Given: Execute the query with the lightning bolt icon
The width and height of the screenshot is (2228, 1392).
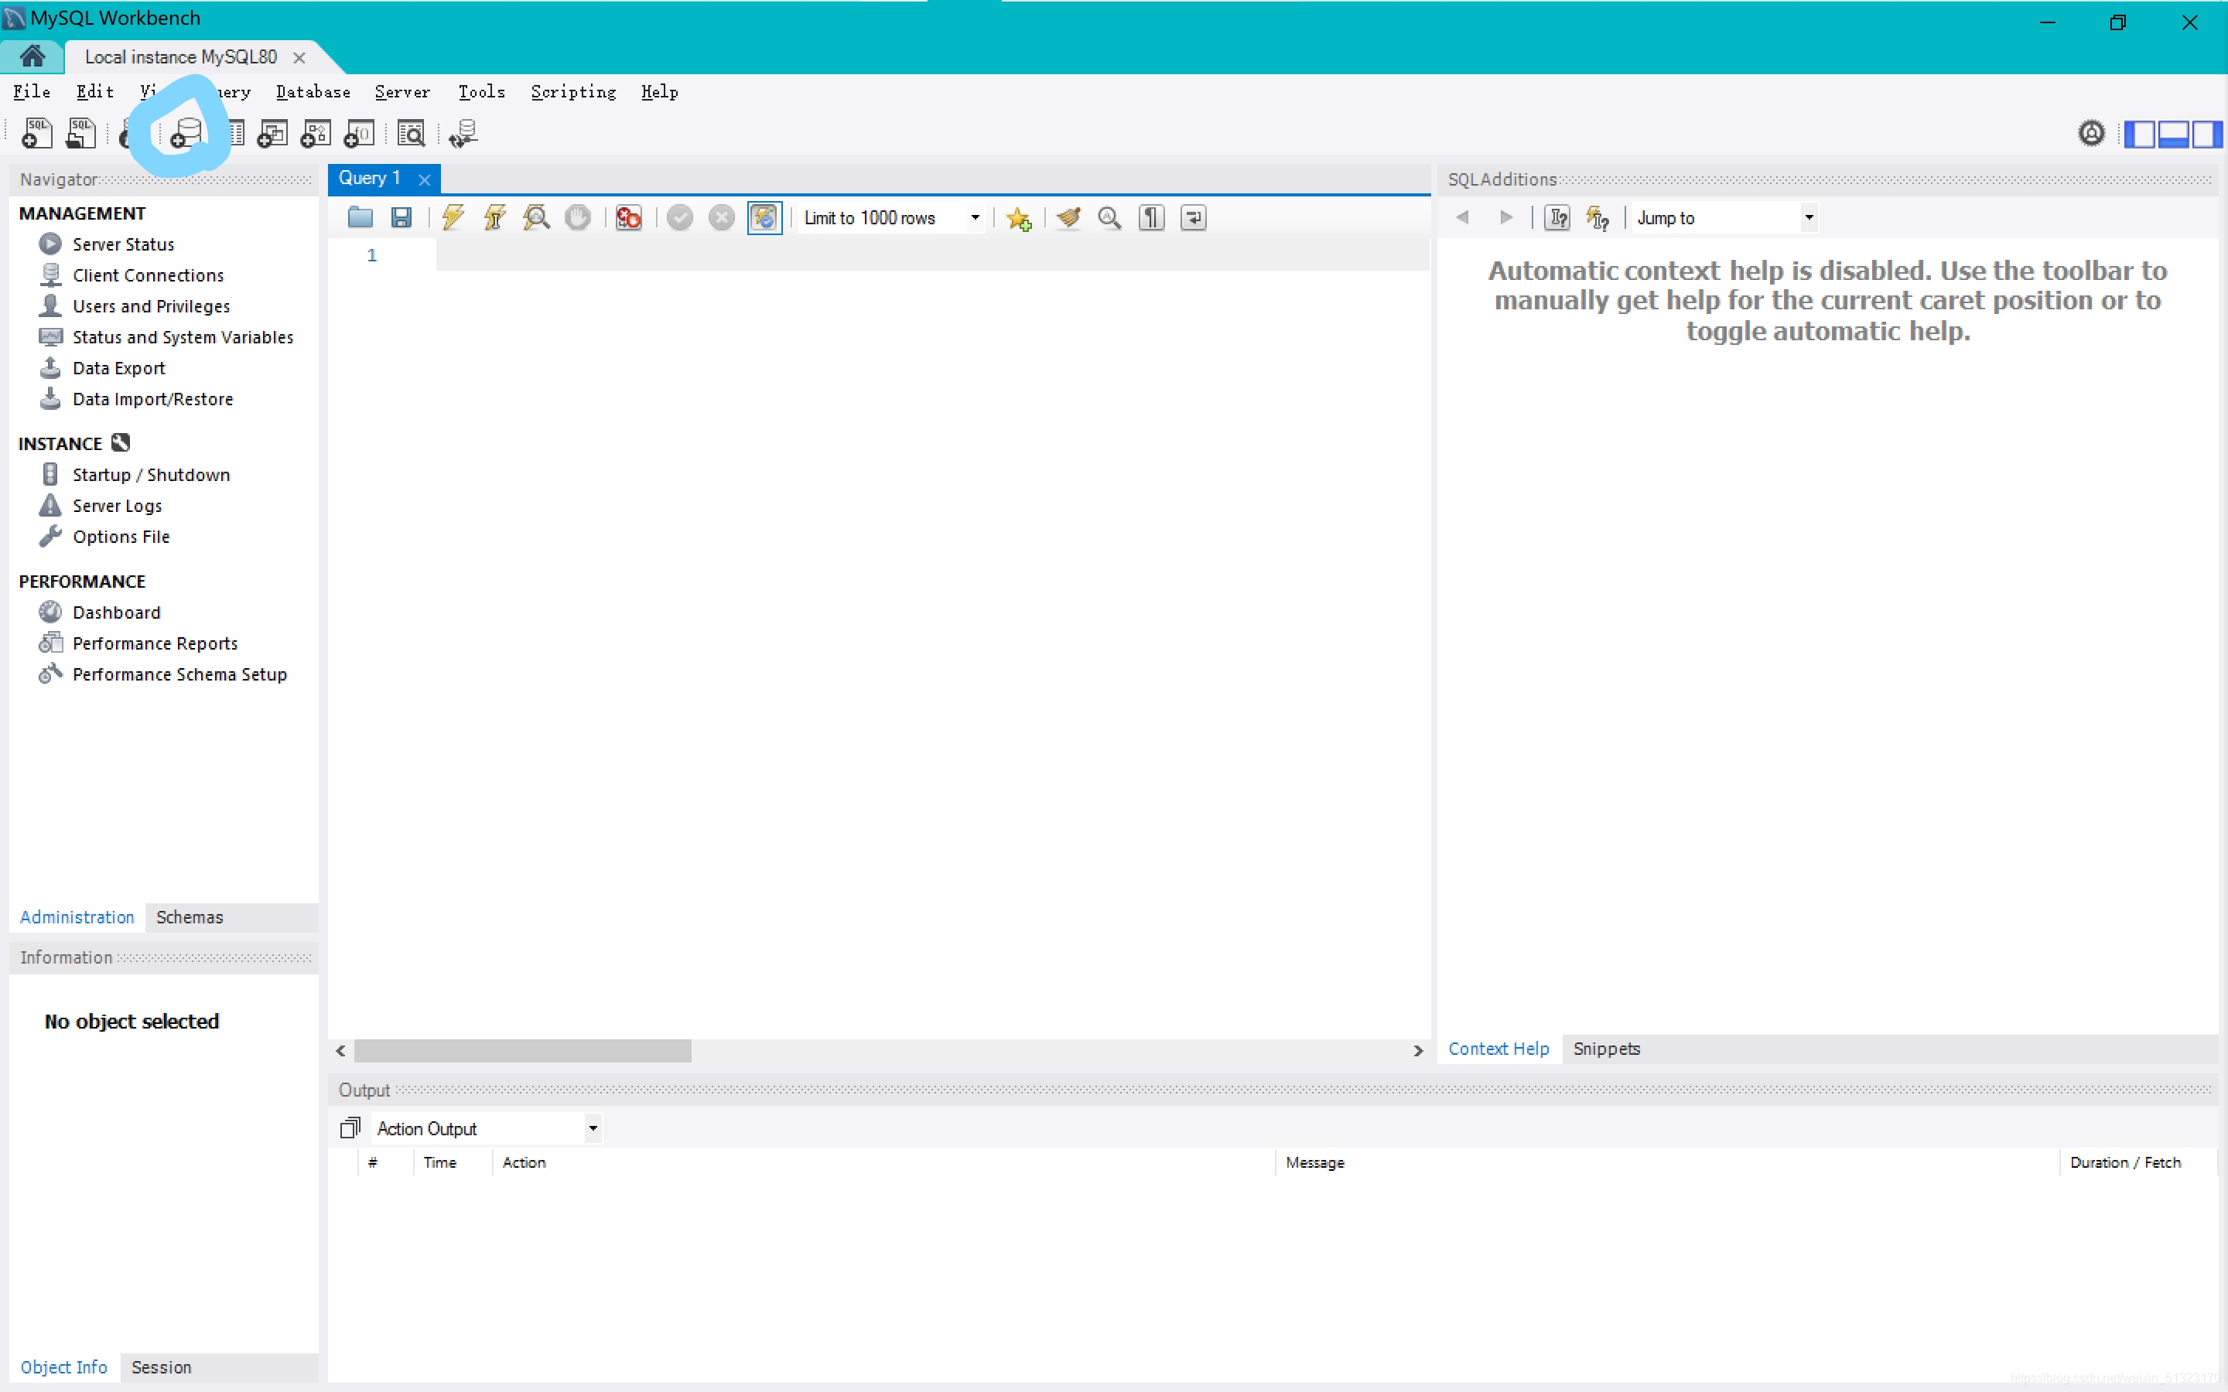Looking at the screenshot, I should tap(453, 218).
